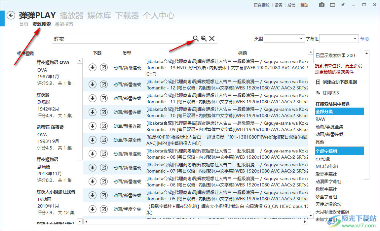380x231 pixels.
Task: Filter by subtitle group 梦蓝字幕组
Action: point(339,197)
